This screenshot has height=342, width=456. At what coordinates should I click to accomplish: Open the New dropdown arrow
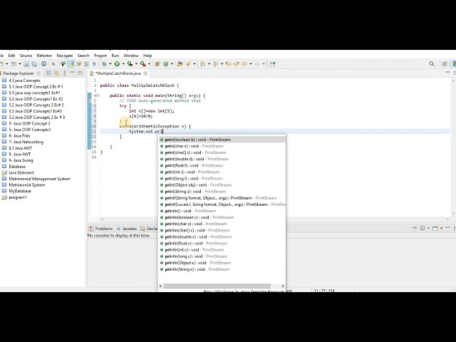click(7, 64)
